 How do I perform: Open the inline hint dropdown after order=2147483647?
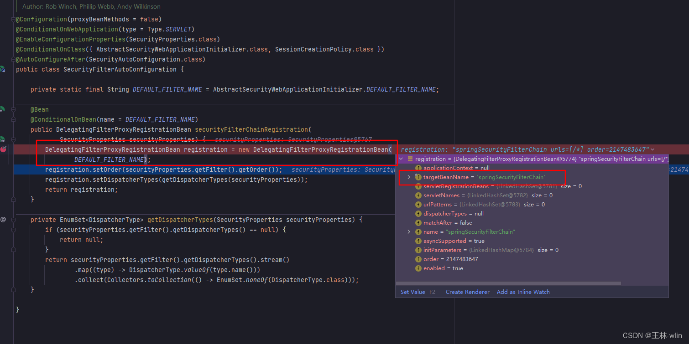652,149
